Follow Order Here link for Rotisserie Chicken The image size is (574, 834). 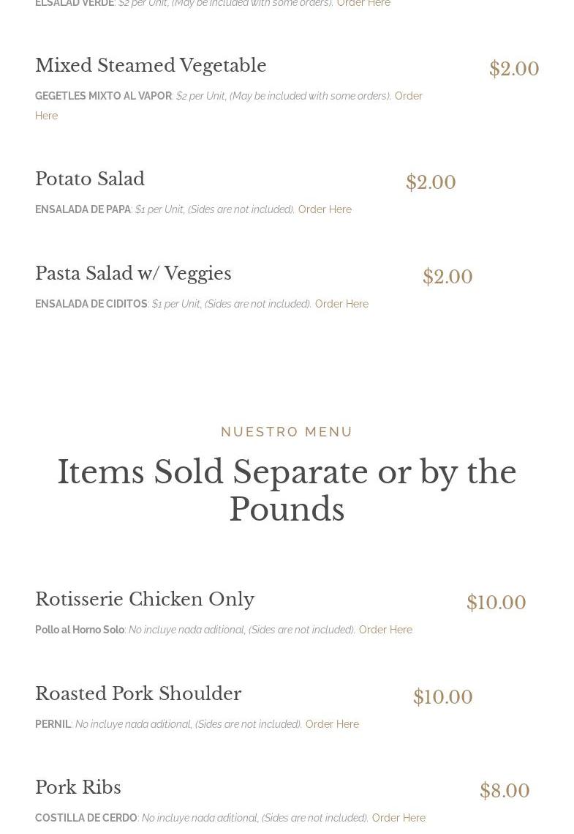(x=385, y=630)
